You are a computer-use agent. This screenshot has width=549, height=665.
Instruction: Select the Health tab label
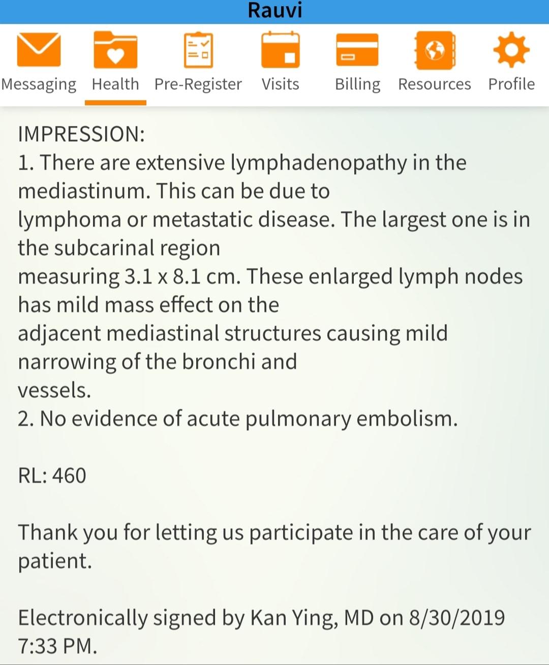click(x=115, y=84)
